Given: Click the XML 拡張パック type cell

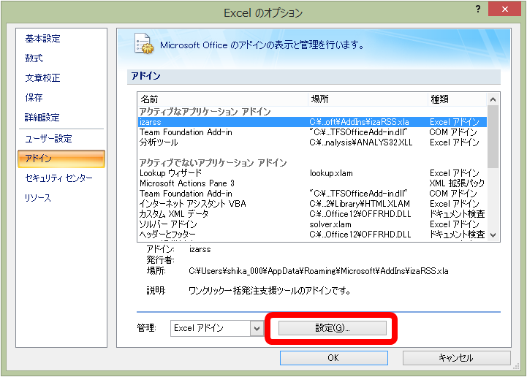Looking at the screenshot, I should (457, 183).
